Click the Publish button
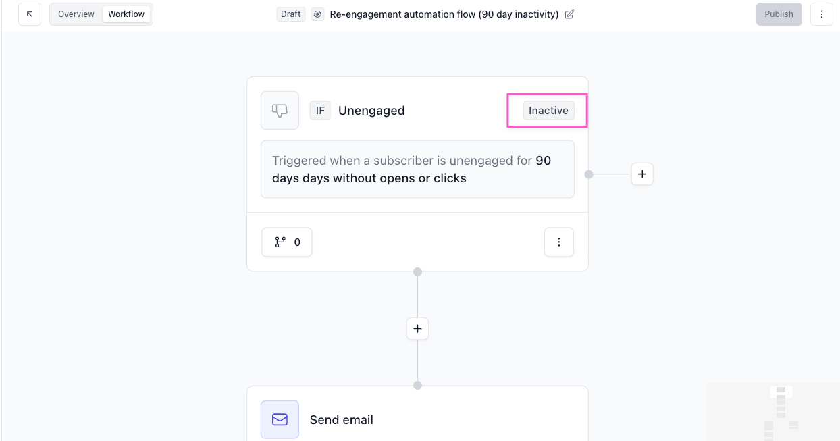This screenshot has height=441, width=840. coord(779,14)
